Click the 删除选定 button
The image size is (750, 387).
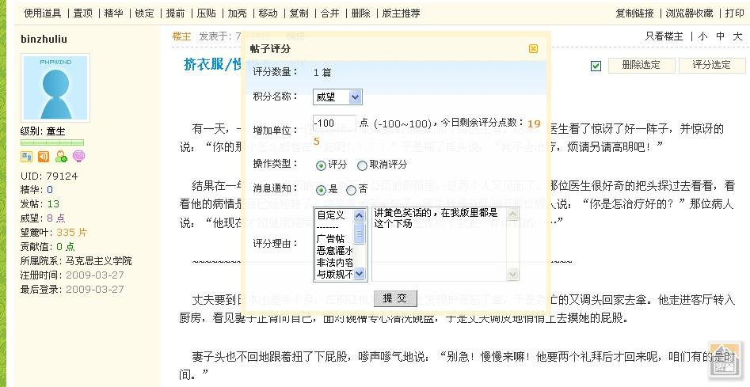641,65
